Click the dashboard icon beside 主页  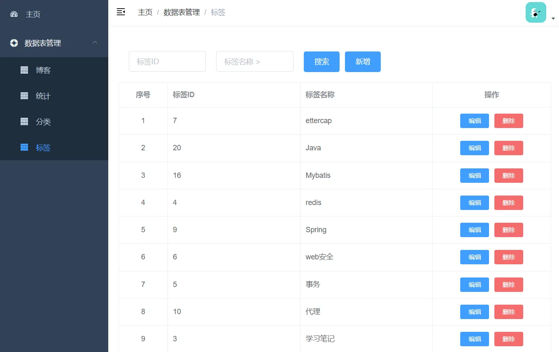(x=14, y=14)
